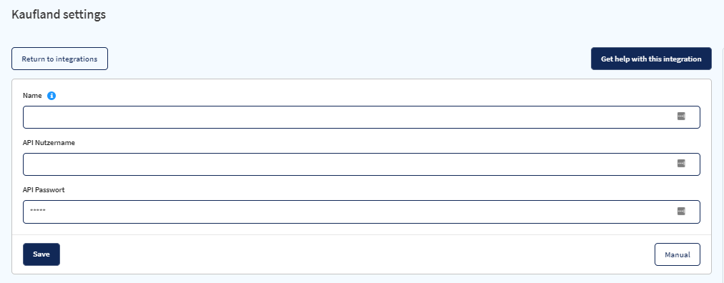The height and width of the screenshot is (283, 724).
Task: Return to integrations
Action: click(x=59, y=59)
